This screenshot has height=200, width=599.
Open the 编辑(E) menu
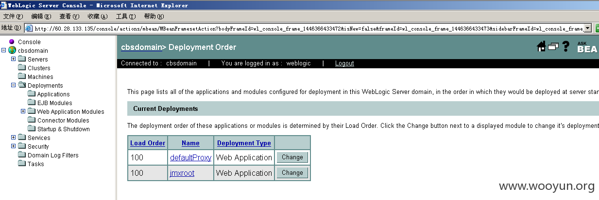click(41, 16)
